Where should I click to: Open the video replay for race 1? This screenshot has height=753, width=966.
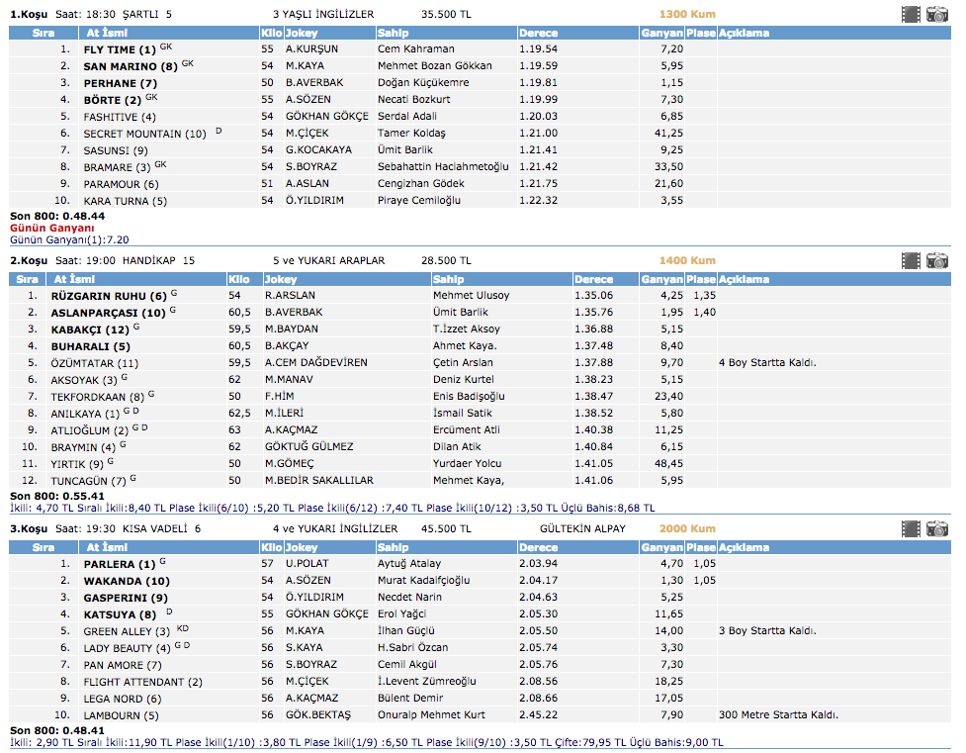click(911, 14)
